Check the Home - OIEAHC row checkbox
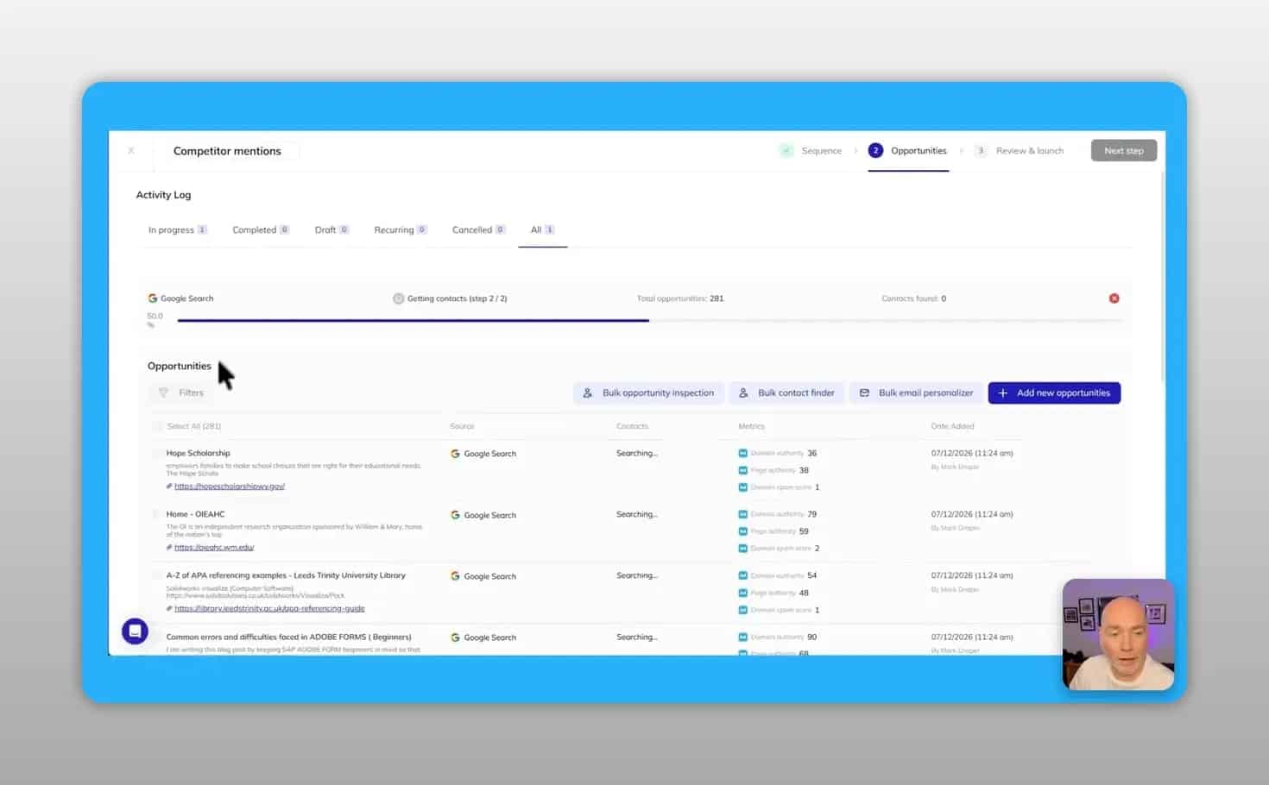The height and width of the screenshot is (785, 1269). pos(157,514)
